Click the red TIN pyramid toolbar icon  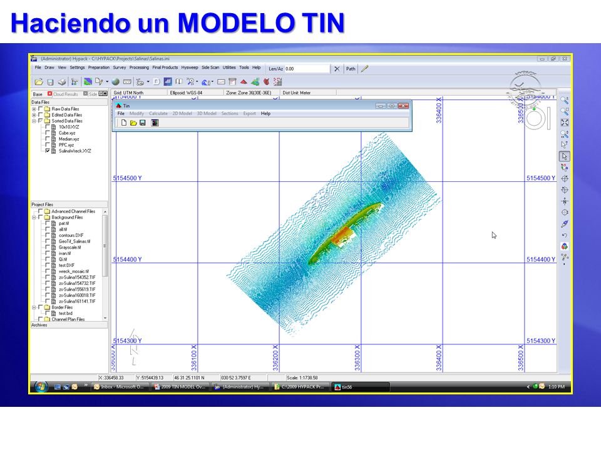[244, 82]
